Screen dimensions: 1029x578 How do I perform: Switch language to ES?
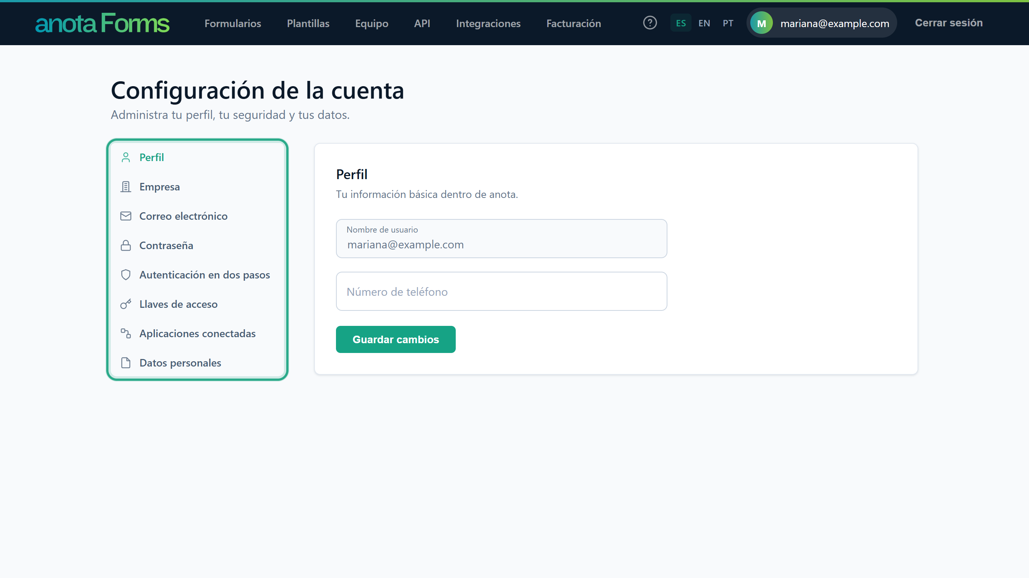click(x=681, y=23)
